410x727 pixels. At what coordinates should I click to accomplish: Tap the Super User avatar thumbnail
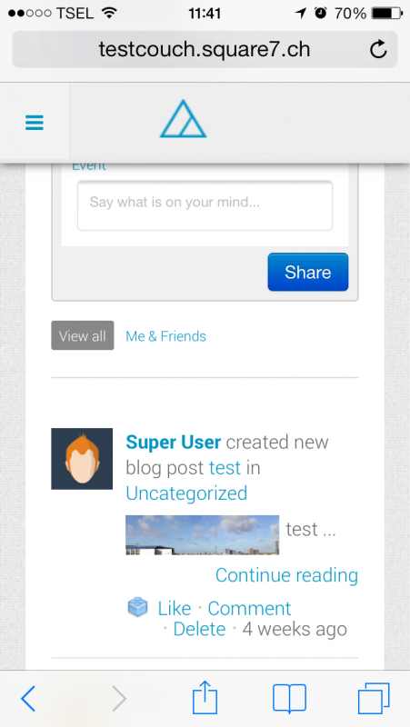click(82, 459)
